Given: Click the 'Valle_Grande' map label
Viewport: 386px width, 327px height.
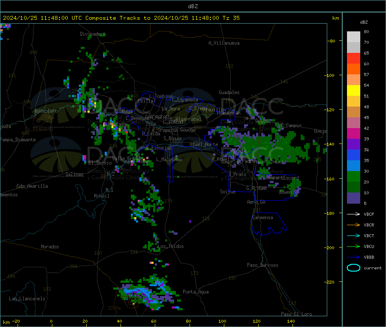Looking at the screenshot, I should (127, 158).
